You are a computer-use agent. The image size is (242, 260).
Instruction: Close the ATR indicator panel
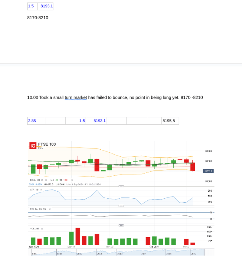(41, 190)
